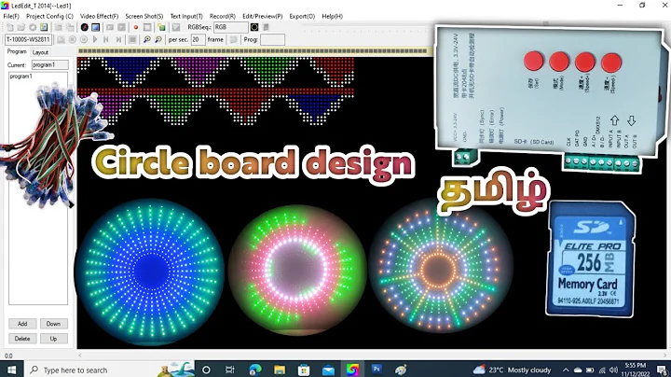
Task: Click the red Record dot icon
Action: pyautogui.click(x=136, y=27)
